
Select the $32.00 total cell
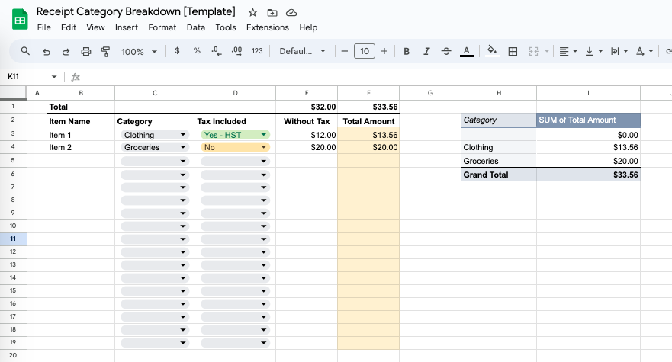(307, 107)
